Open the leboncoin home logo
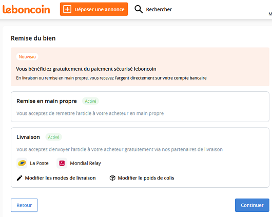 coord(26,9)
